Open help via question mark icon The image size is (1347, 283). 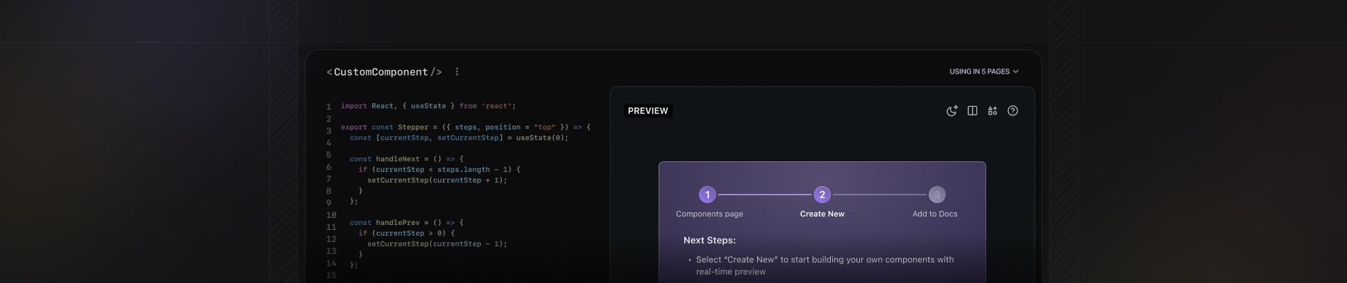1013,110
